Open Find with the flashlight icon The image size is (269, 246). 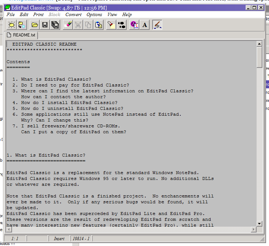(111, 25)
